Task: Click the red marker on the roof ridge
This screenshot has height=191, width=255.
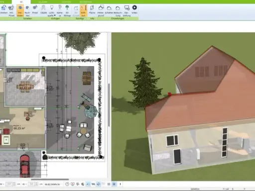Action: coord(169,95)
